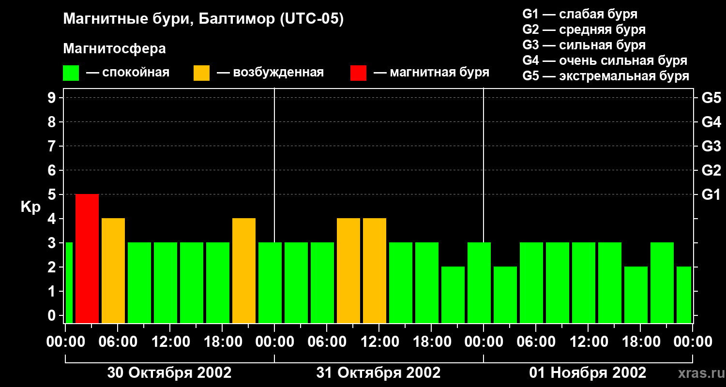Select the 'G5 — экстремальная буря' legend entry
726x387 pixels.
pos(605,76)
